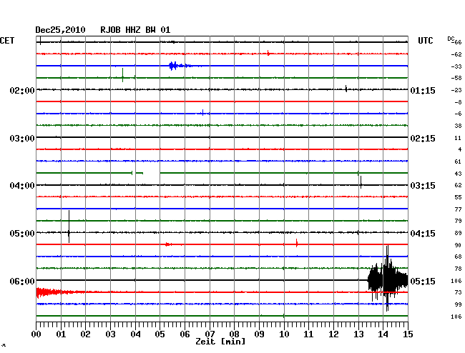Click the 02:15 UTC time label
This screenshot has height=353, width=465.
[x=423, y=139]
